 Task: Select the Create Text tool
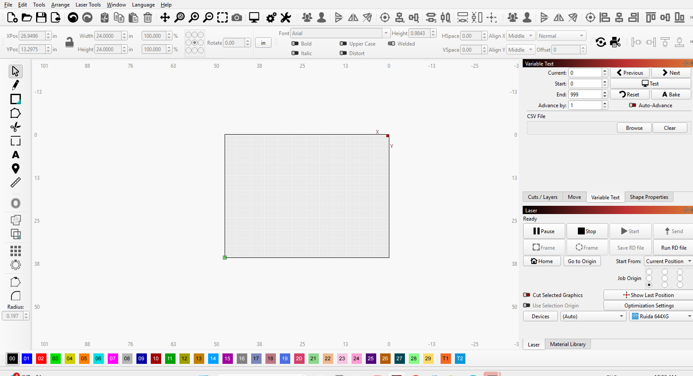[16, 155]
